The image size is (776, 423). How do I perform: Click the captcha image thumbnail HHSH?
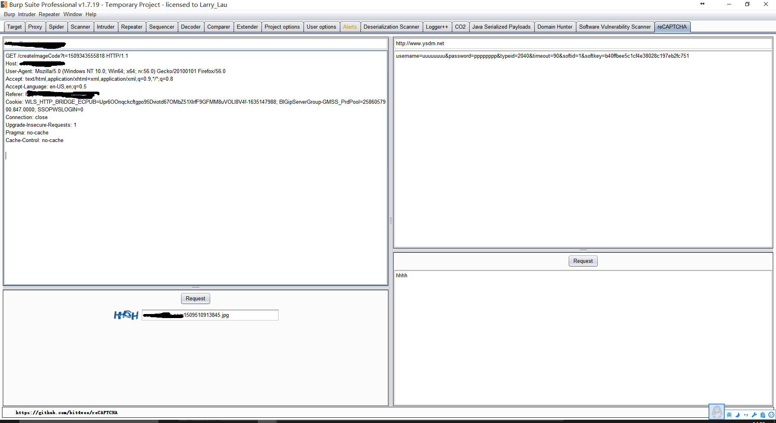(126, 315)
